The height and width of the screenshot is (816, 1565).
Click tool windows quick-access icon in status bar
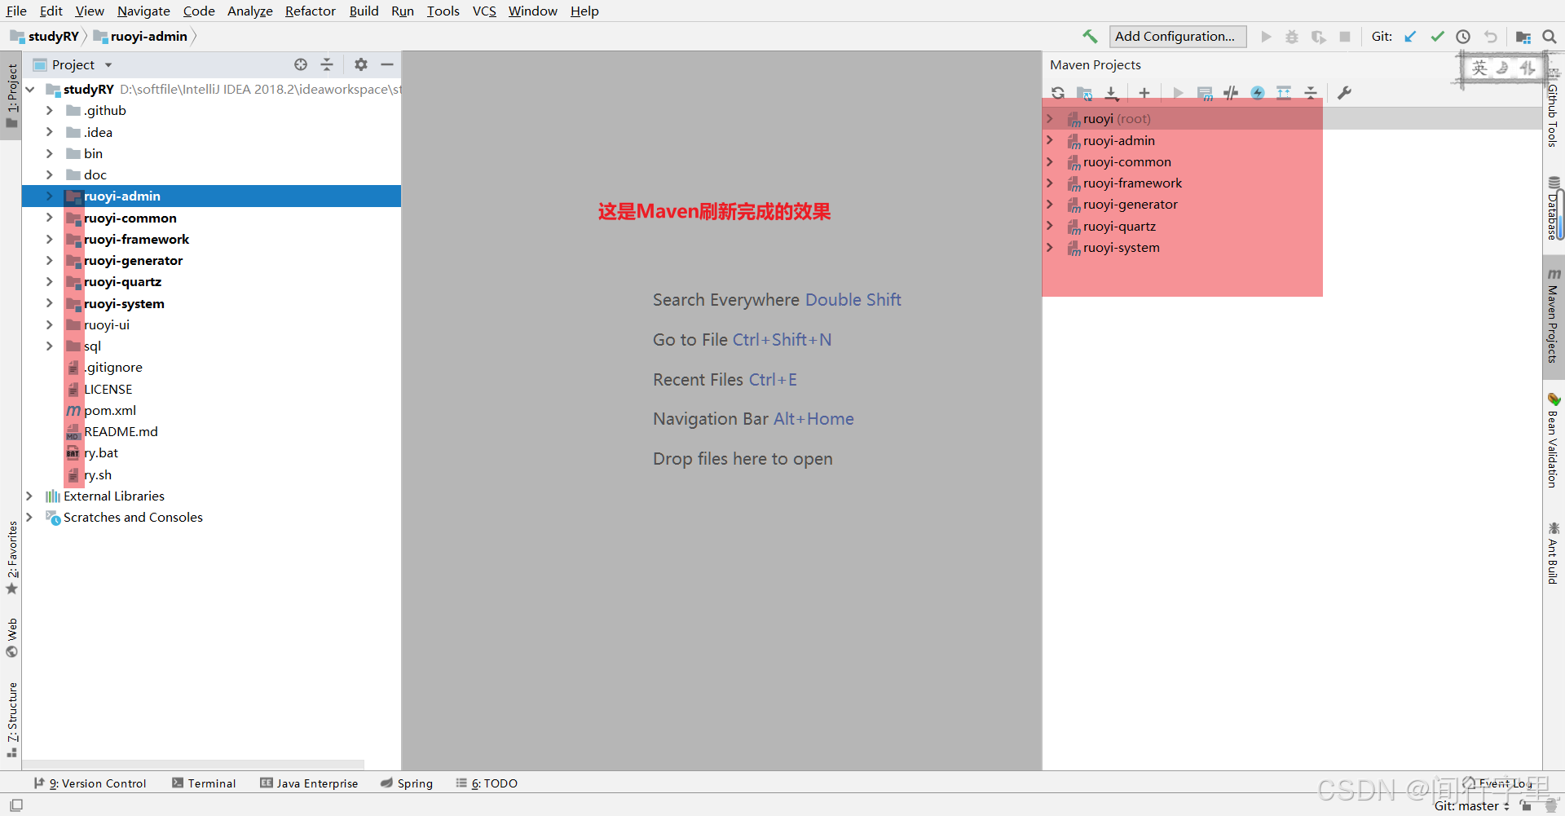(15, 805)
